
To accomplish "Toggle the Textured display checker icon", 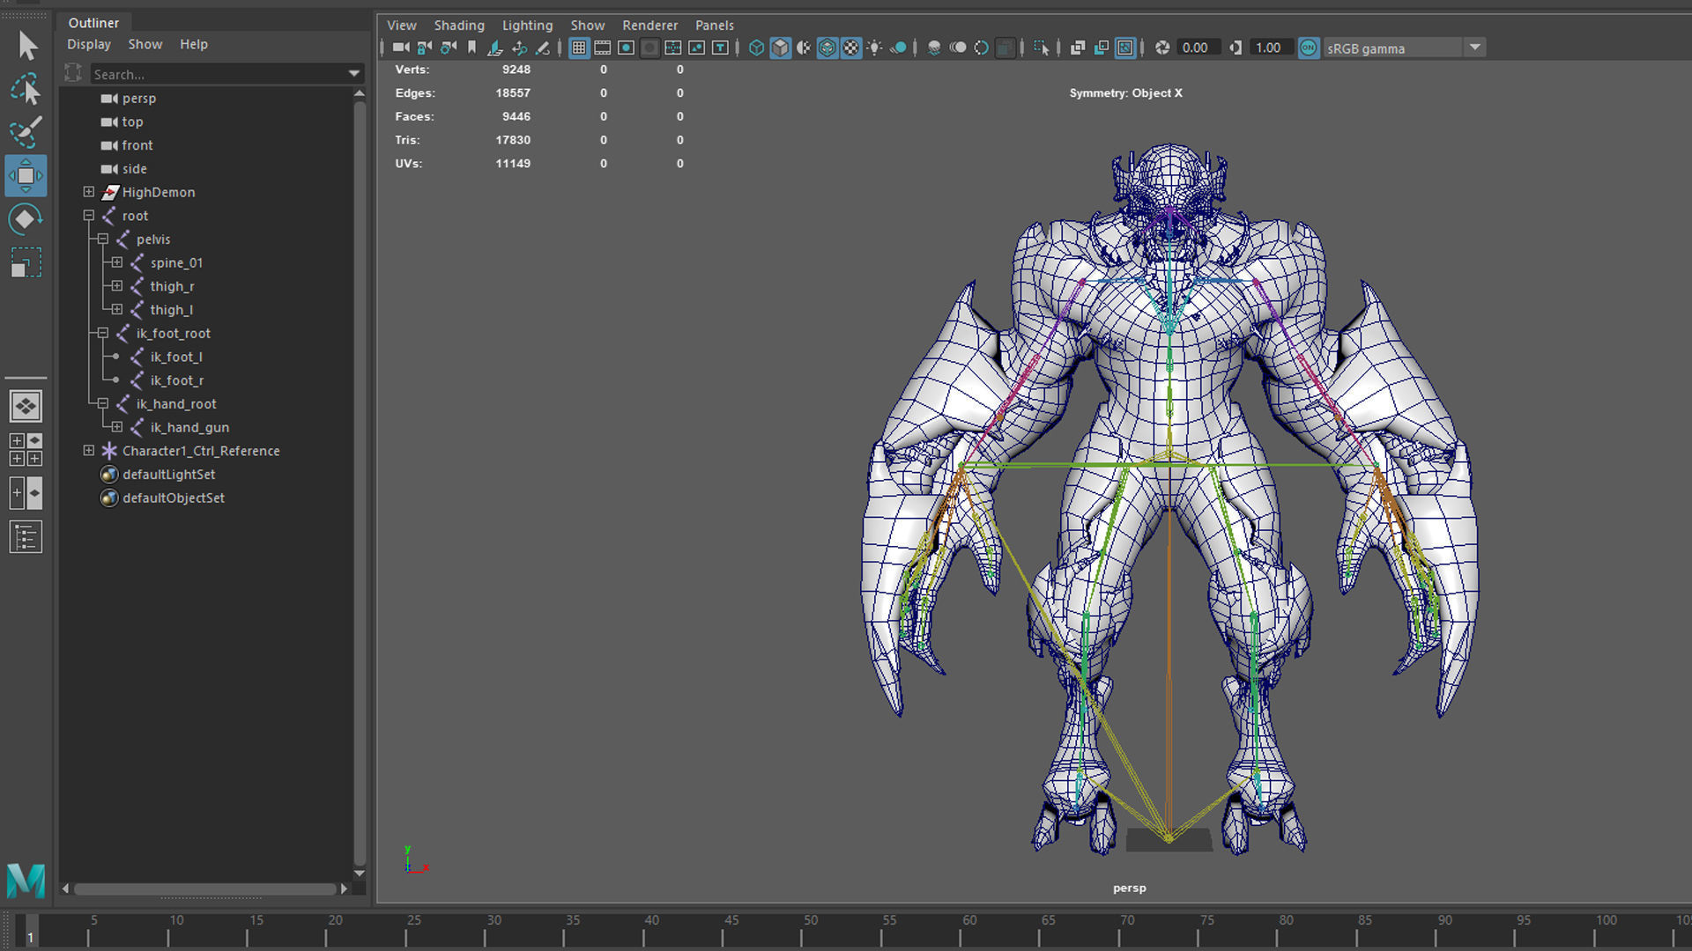I will pos(850,48).
